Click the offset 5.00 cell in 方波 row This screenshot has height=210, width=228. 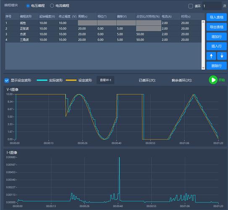120,34
